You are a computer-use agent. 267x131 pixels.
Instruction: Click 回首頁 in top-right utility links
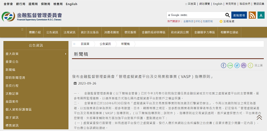point(192,4)
